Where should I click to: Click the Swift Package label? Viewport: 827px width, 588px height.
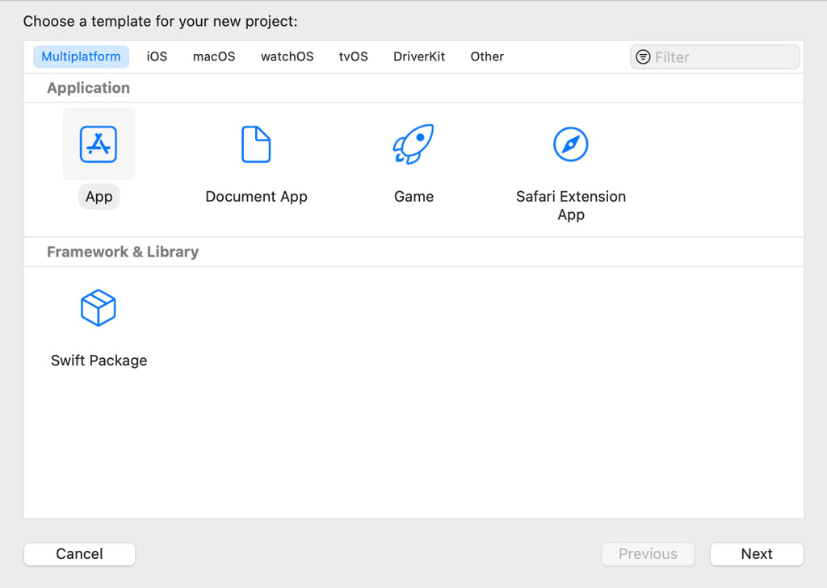coord(99,361)
